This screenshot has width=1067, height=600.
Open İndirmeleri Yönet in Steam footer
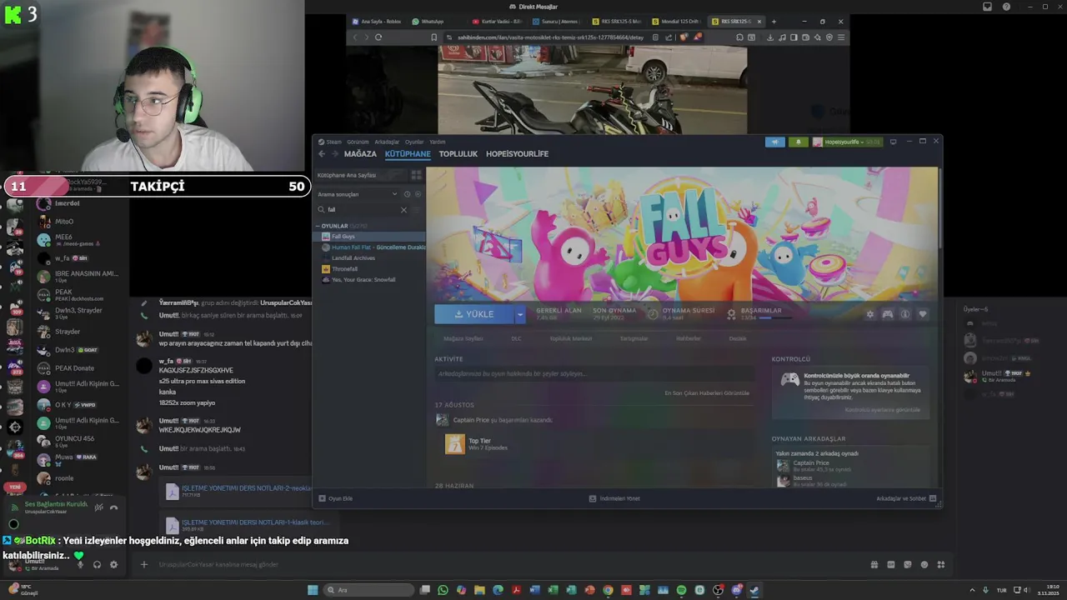tap(615, 498)
